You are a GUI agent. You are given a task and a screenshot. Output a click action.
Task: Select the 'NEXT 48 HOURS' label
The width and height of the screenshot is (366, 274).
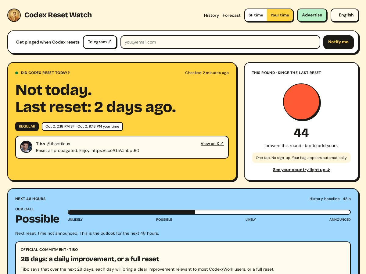(x=30, y=199)
